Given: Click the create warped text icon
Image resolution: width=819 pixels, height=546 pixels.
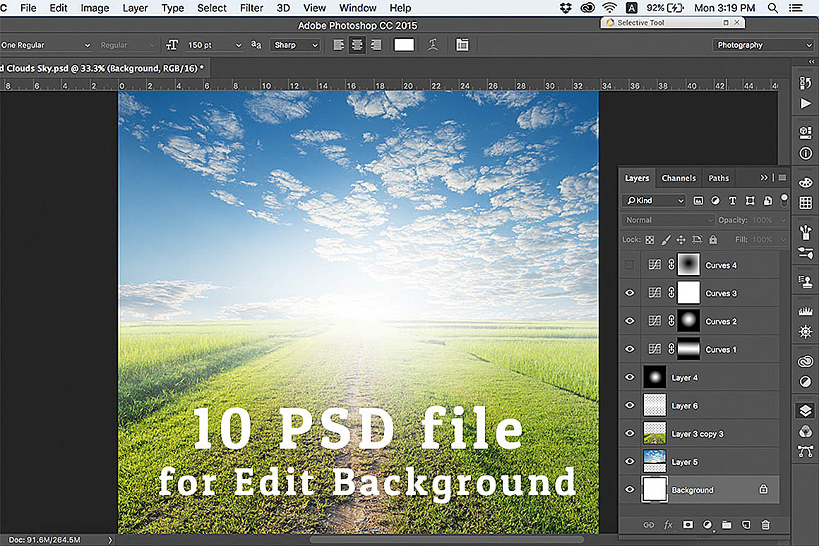Looking at the screenshot, I should click(x=434, y=45).
